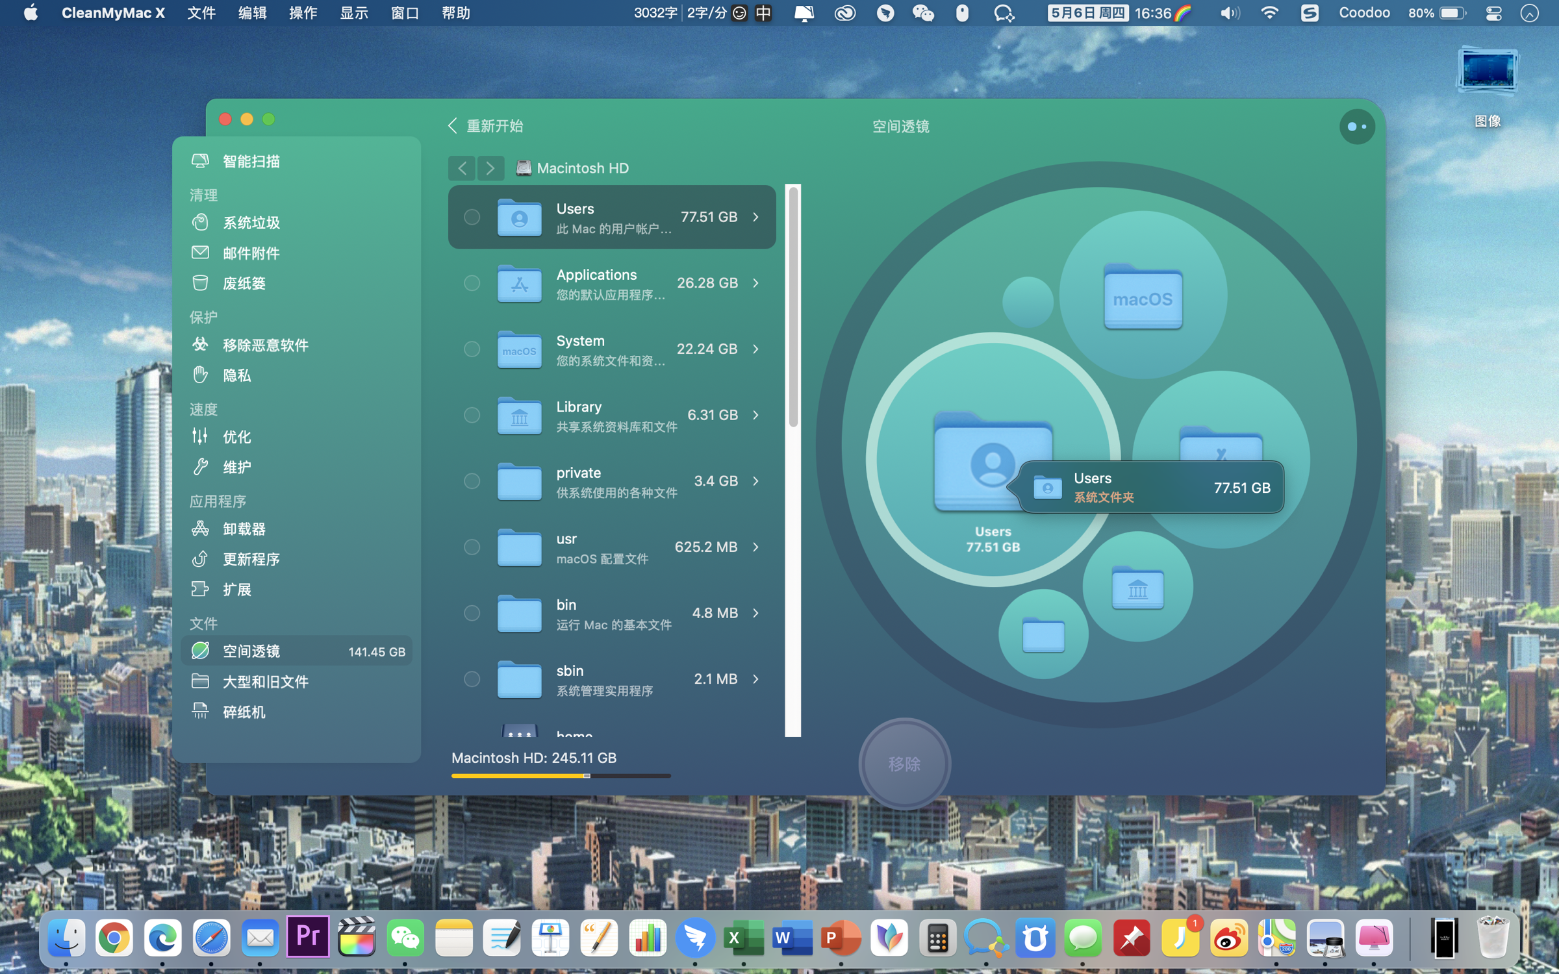Select the System Junk sidebar icon

coord(200,223)
